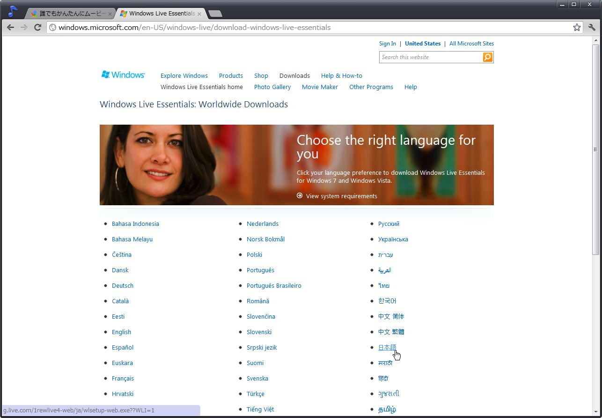Open the Help & How-to menu
The image size is (602, 418).
342,75
